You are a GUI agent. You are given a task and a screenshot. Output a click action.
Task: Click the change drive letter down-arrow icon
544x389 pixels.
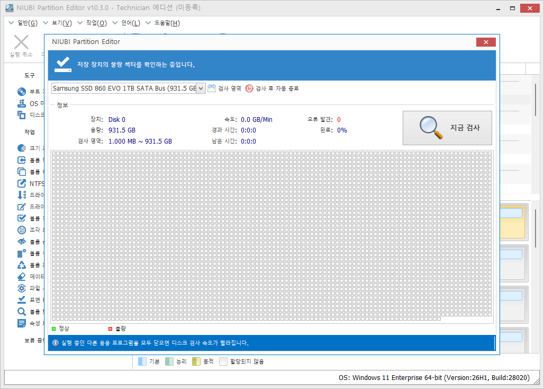[22, 195]
